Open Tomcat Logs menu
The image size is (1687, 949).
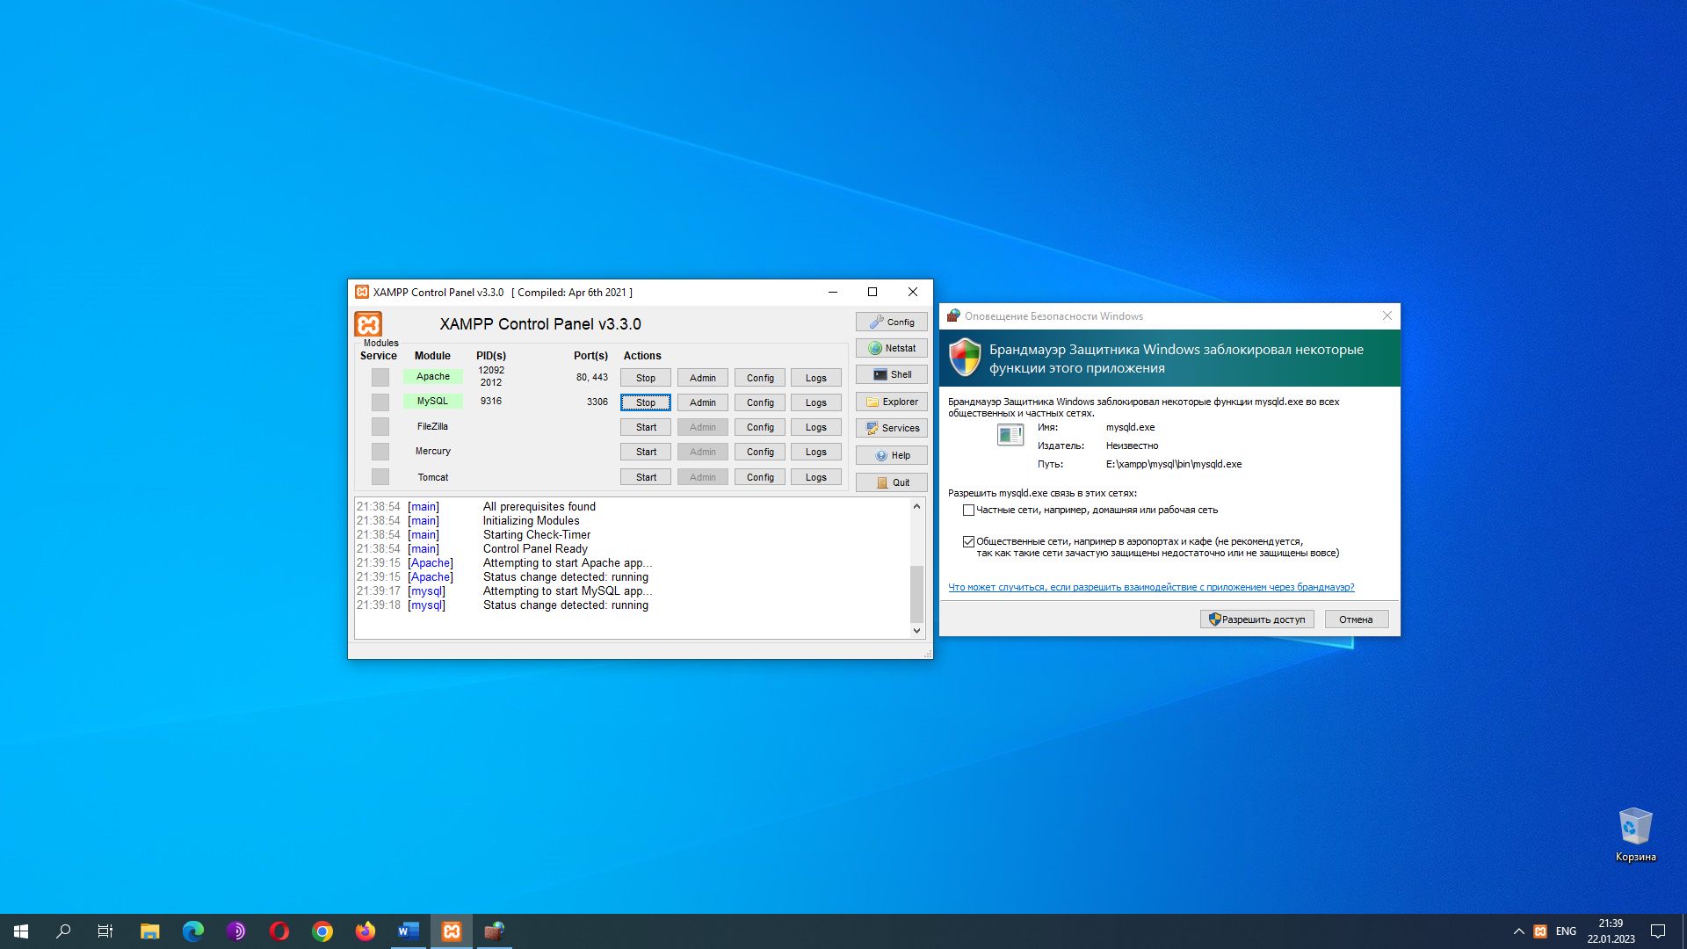(816, 477)
